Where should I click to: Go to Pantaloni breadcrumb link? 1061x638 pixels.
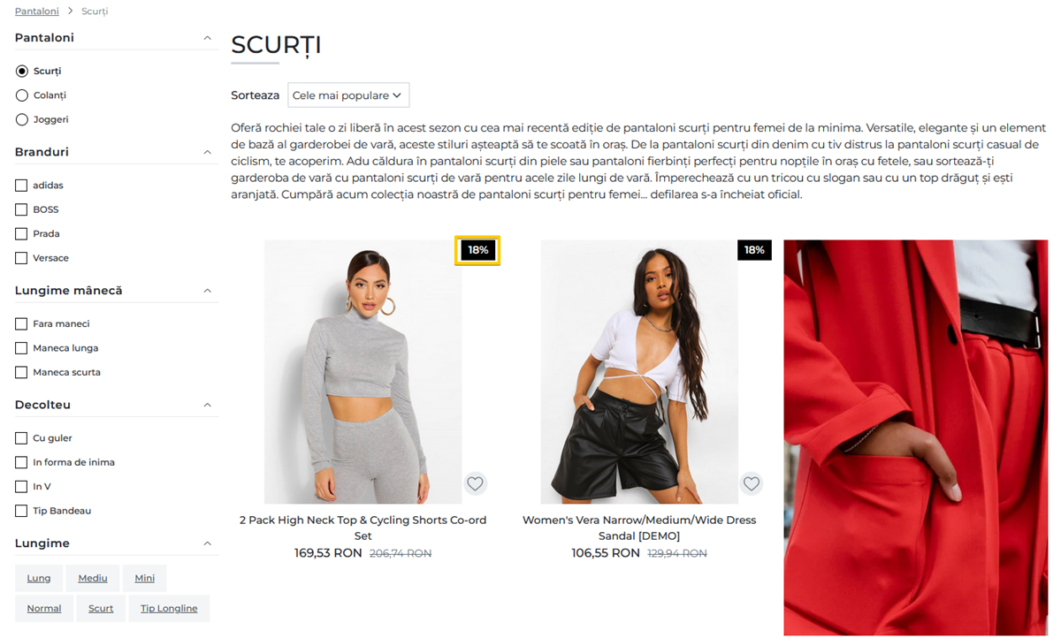[x=37, y=11]
